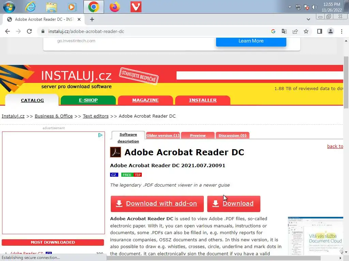
Task: Click the AdChoices icon in advertisement
Action: point(101,135)
